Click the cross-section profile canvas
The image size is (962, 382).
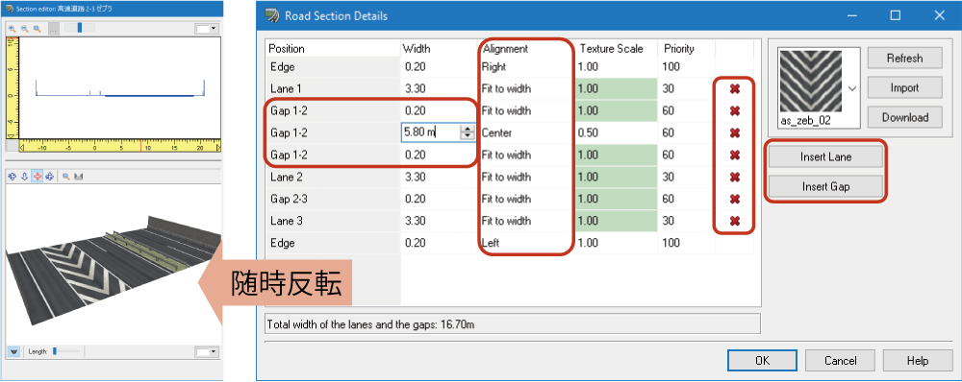[x=120, y=88]
